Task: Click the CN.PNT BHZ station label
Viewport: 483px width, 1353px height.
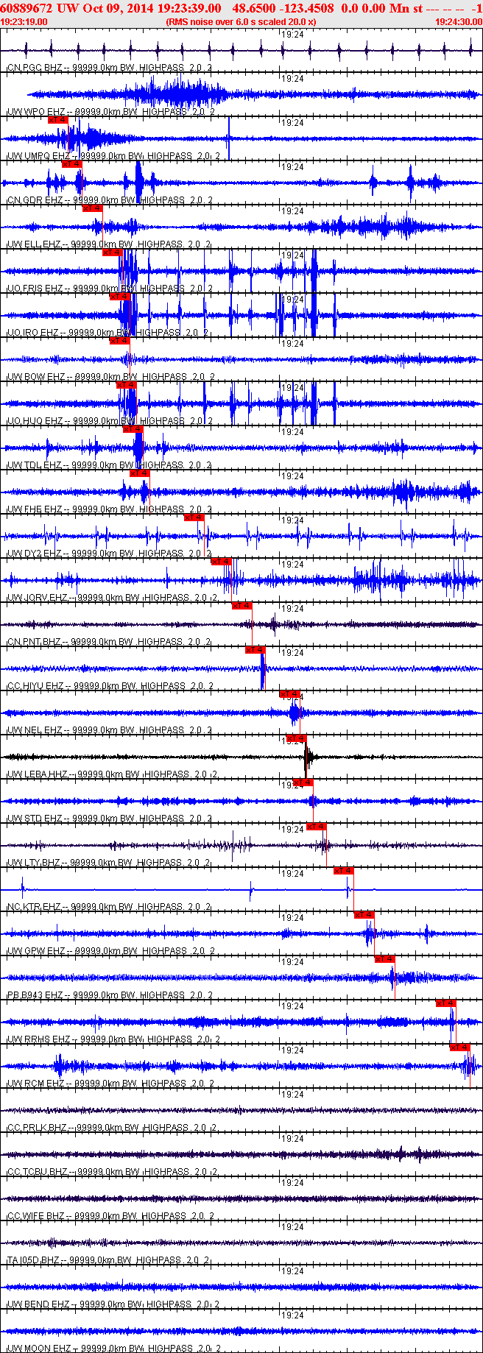Action: point(34,642)
